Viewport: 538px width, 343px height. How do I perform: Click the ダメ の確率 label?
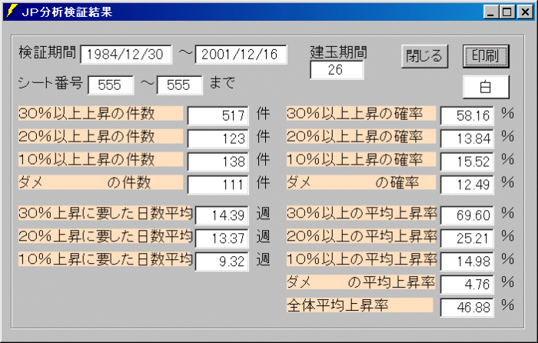361,182
